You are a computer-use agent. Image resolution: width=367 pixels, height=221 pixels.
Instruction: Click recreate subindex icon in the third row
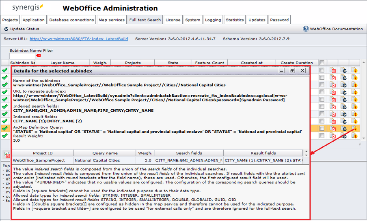pos(343,85)
